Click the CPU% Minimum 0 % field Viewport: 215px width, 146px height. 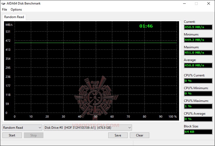(x=198, y=93)
